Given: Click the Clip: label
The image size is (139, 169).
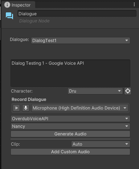Looking at the screenshot, I should 16,144.
